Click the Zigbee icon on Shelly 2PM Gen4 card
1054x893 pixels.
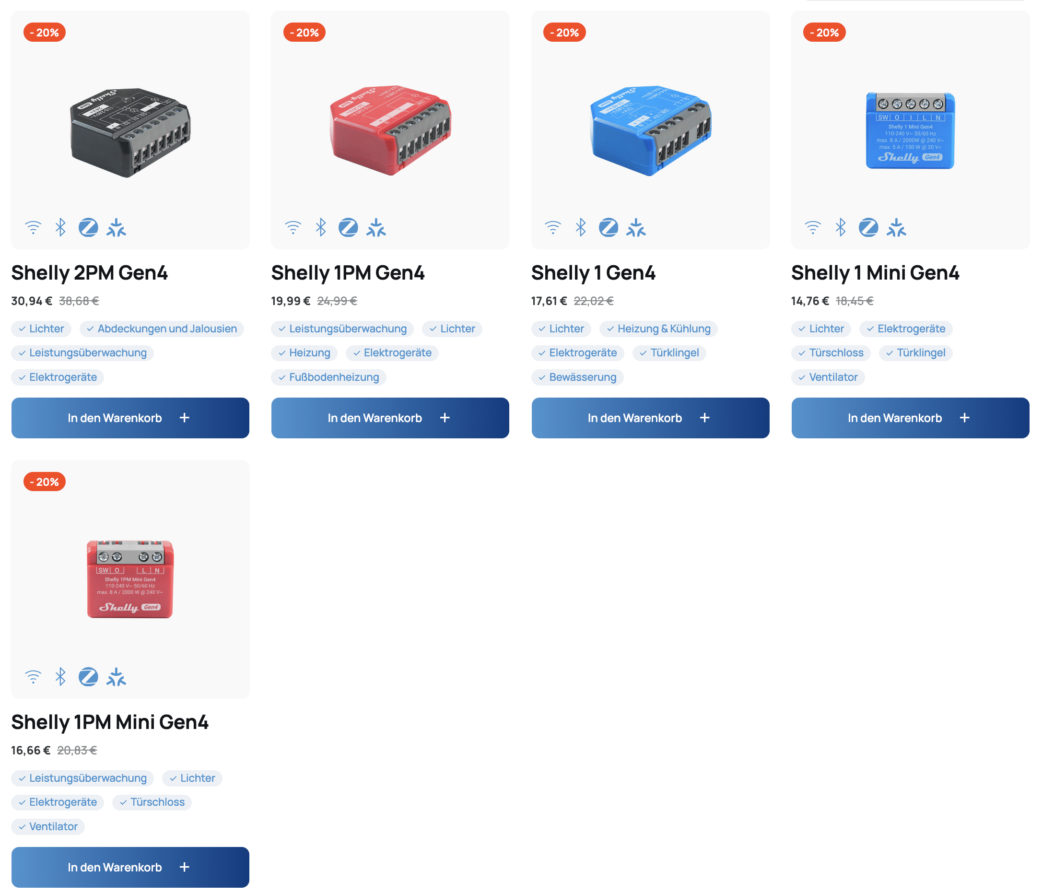pyautogui.click(x=88, y=228)
